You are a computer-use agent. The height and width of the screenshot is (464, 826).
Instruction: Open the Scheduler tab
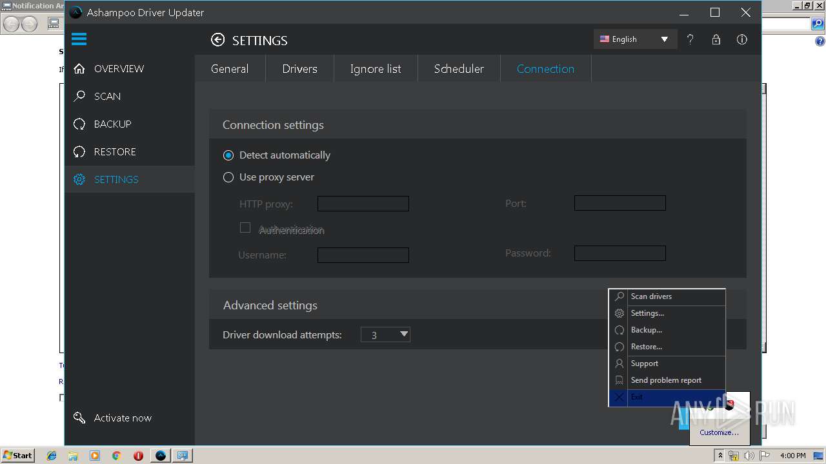[x=459, y=69]
